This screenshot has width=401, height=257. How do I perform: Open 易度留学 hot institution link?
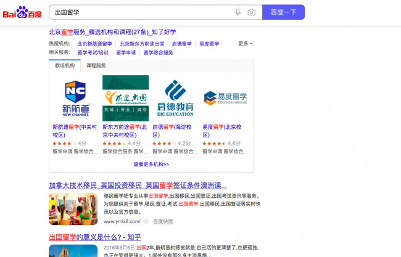[x=209, y=44]
